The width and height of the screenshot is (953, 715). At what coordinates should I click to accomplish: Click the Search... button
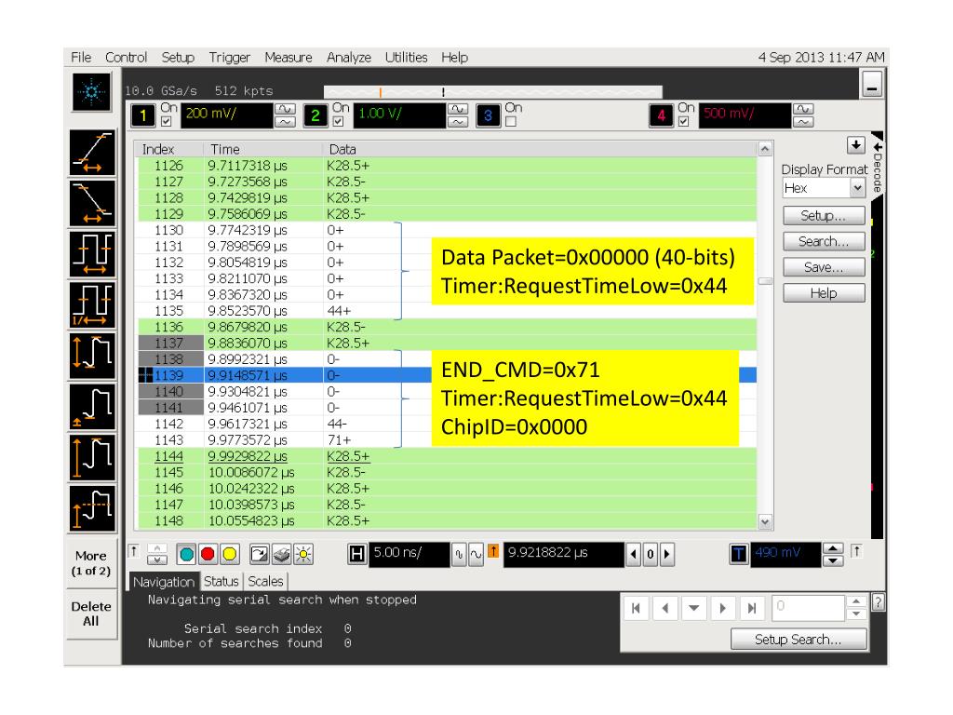(824, 241)
